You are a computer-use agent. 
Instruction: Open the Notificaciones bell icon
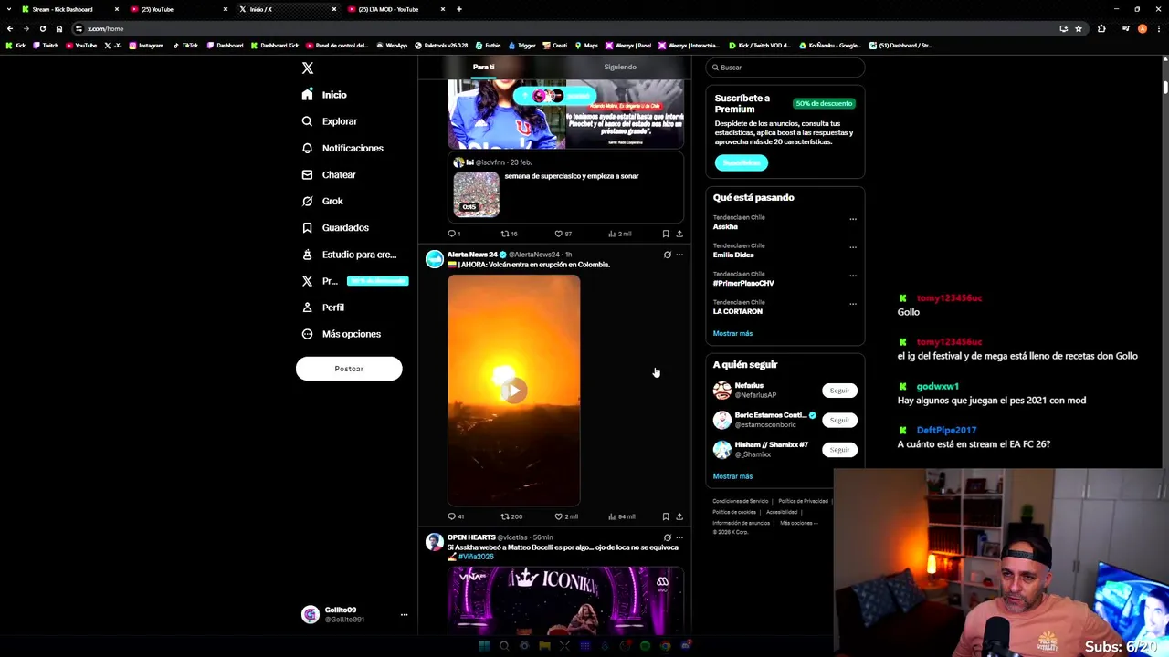click(x=307, y=148)
